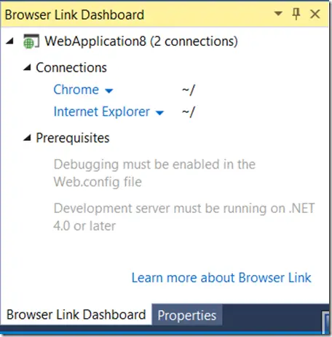Click the Chrome connection link

[x=76, y=90]
